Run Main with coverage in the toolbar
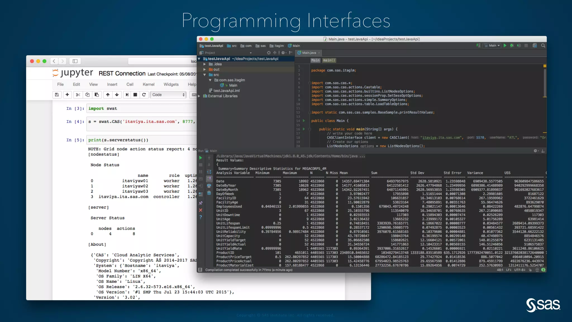 pyautogui.click(x=519, y=46)
